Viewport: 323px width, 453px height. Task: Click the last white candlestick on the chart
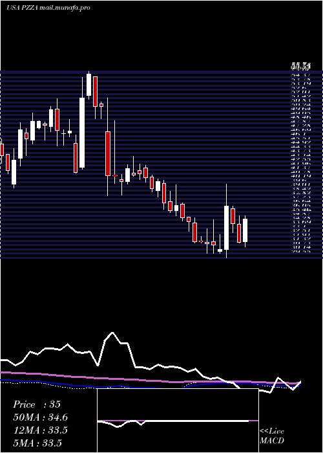(x=245, y=230)
